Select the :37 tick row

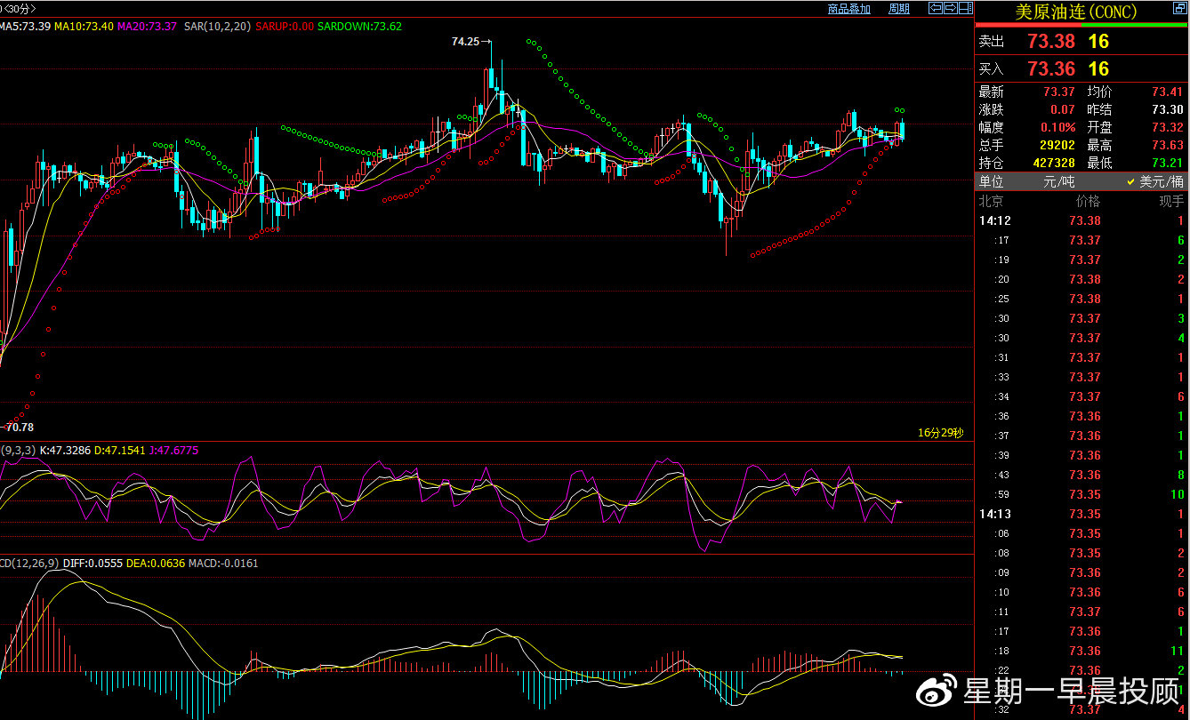pos(1082,436)
